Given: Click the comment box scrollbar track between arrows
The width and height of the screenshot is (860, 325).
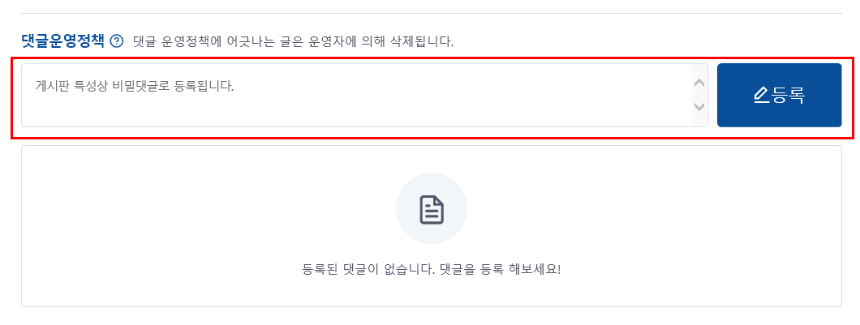Looking at the screenshot, I should 699,96.
